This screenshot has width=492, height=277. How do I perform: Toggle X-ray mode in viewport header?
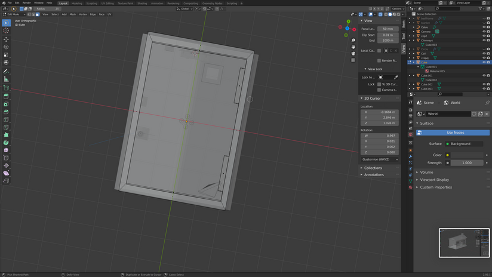coord(380,14)
